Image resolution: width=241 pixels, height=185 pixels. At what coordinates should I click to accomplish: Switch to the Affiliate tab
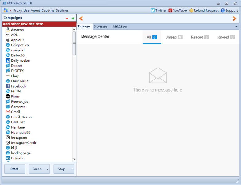[x=120, y=27]
